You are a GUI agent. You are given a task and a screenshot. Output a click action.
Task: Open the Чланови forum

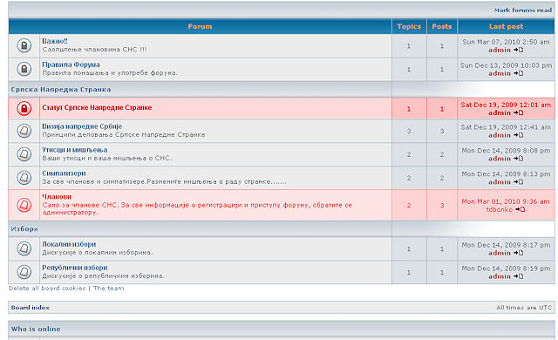[57, 197]
